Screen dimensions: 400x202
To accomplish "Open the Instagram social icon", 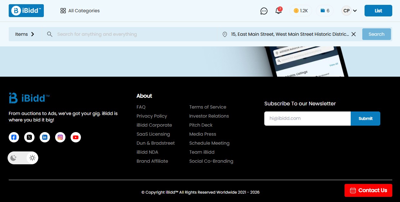I will coord(60,137).
